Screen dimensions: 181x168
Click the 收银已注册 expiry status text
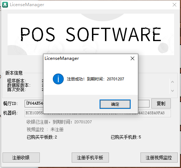click(59, 122)
